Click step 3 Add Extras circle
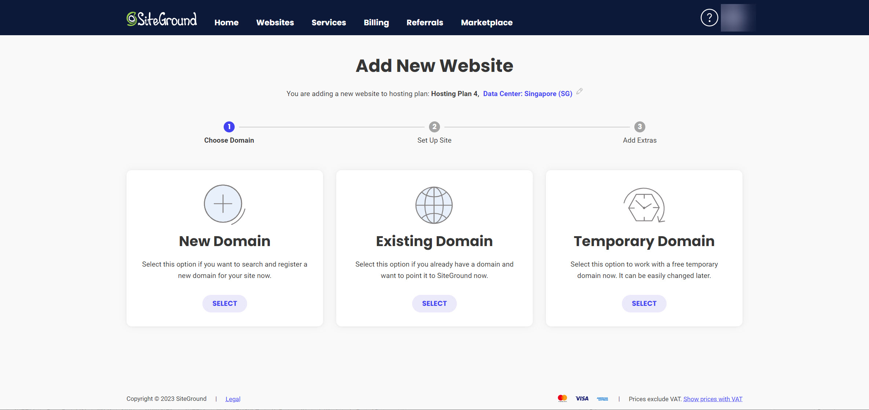The height and width of the screenshot is (410, 869). tap(639, 127)
